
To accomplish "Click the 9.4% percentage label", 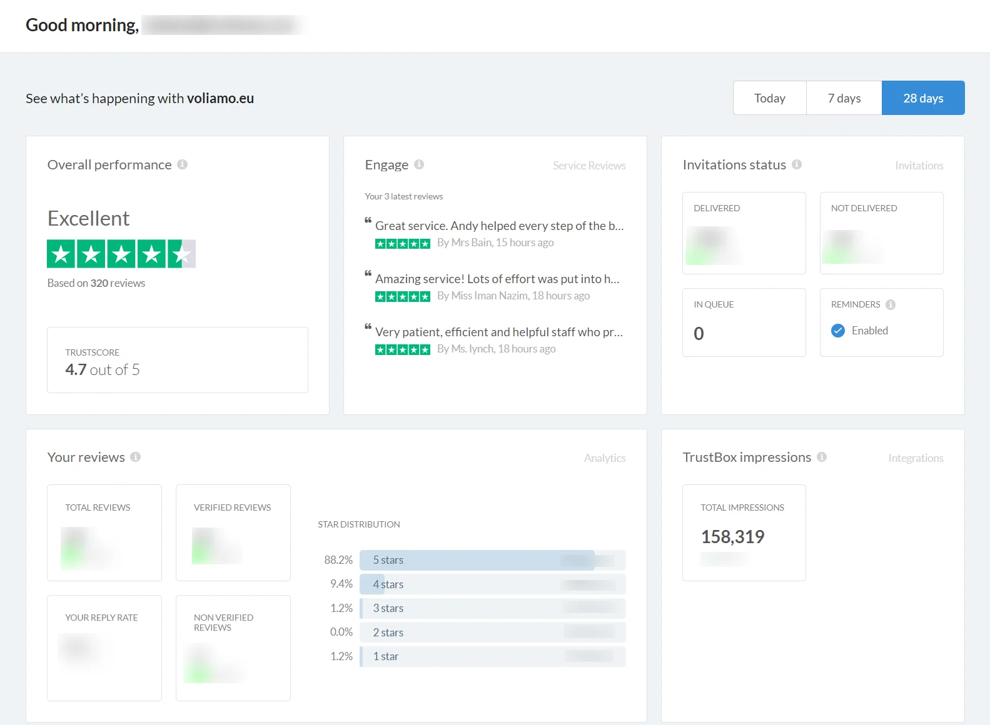I will [x=341, y=584].
